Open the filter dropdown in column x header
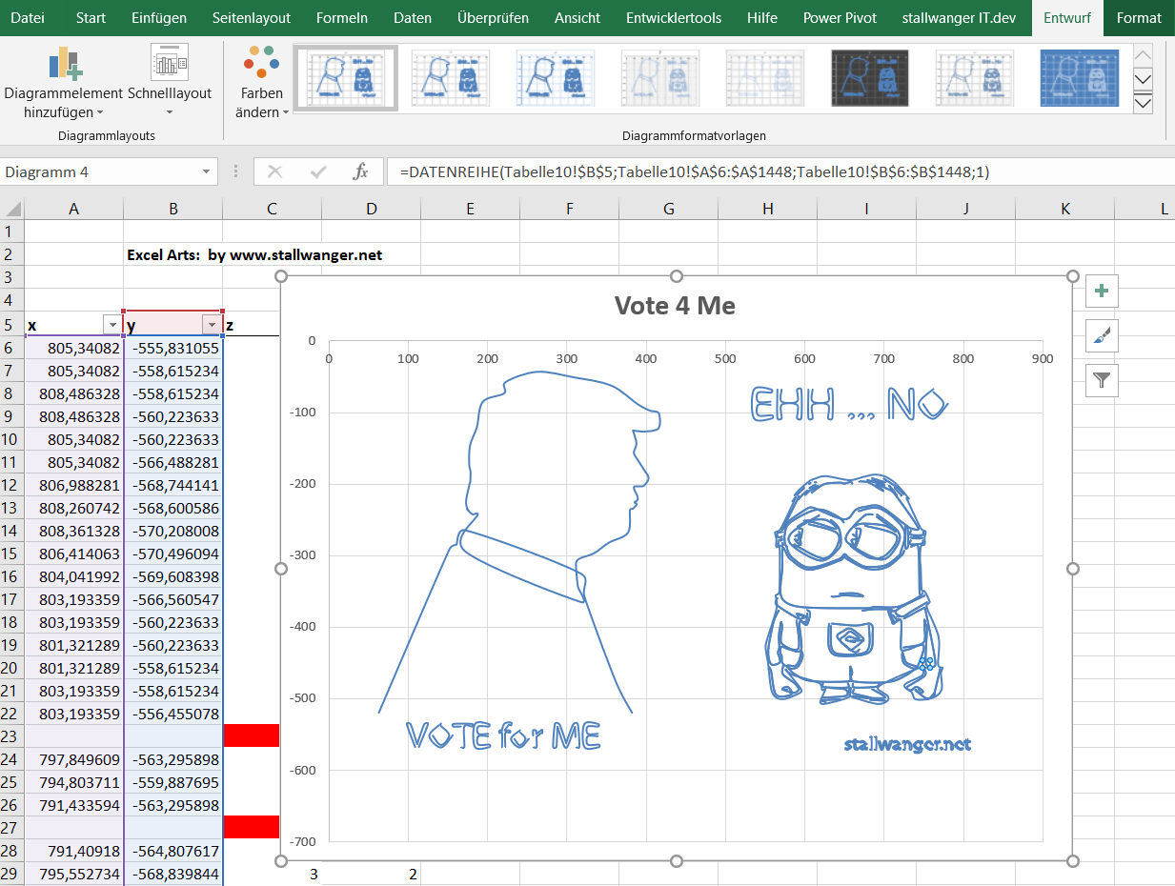1175x886 pixels. click(112, 325)
